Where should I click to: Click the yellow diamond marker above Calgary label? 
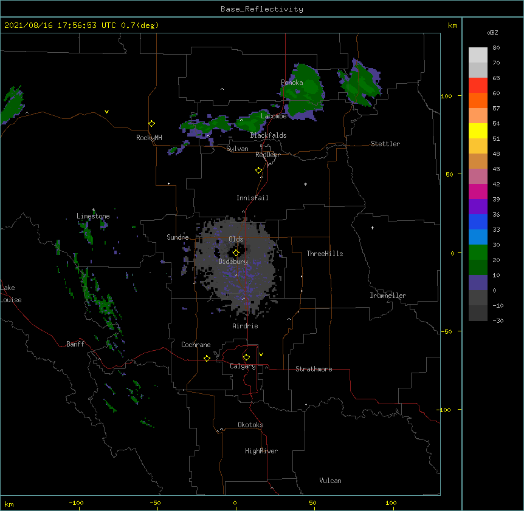[x=246, y=357]
